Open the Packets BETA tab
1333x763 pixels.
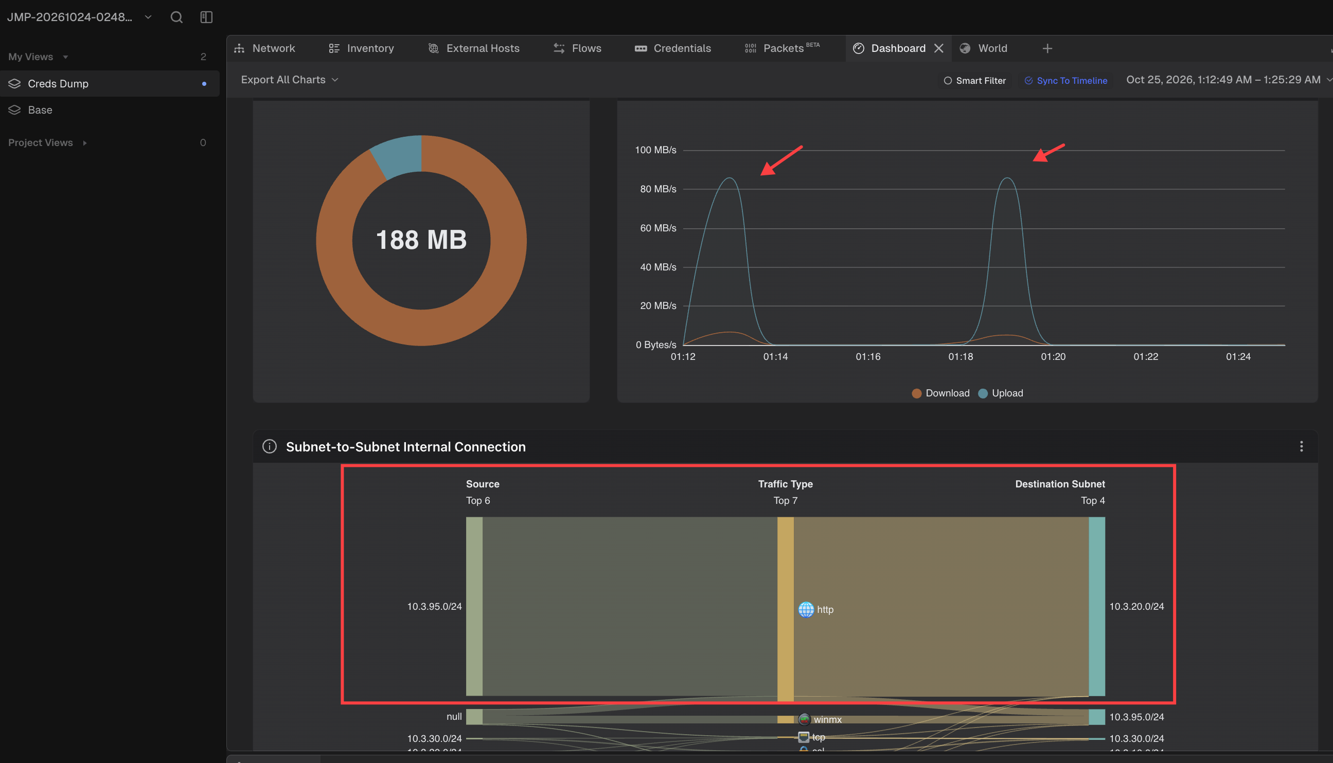[x=782, y=49]
